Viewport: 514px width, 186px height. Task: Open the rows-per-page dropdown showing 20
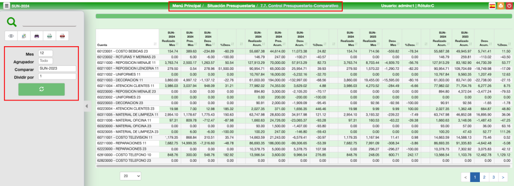131,176
